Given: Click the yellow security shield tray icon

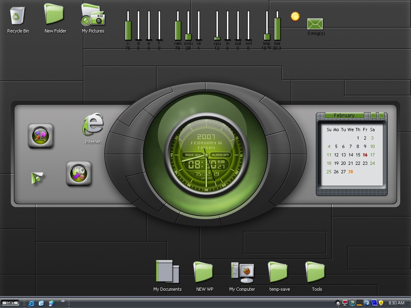Looking at the screenshot, I should click(x=381, y=303).
